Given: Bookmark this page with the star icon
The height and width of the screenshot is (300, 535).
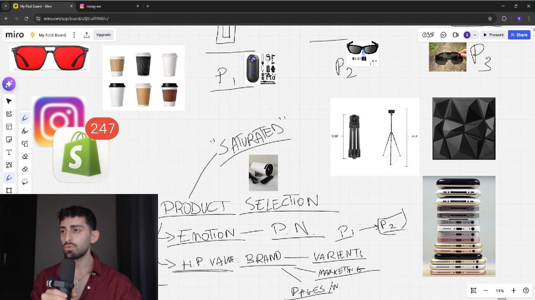Looking at the screenshot, I should point(490,18).
